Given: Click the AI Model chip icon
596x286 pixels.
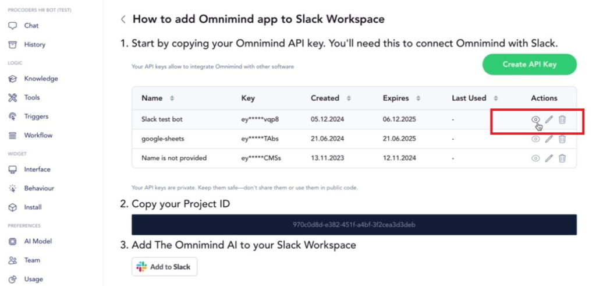Looking at the screenshot, I should (13, 242).
